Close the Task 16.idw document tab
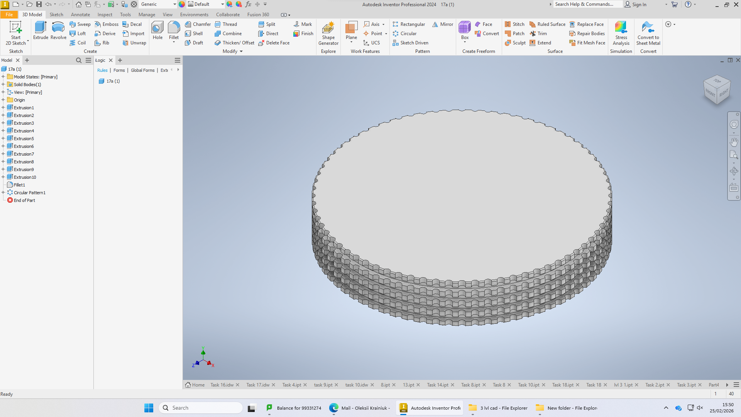The width and height of the screenshot is (741, 417). point(237,385)
